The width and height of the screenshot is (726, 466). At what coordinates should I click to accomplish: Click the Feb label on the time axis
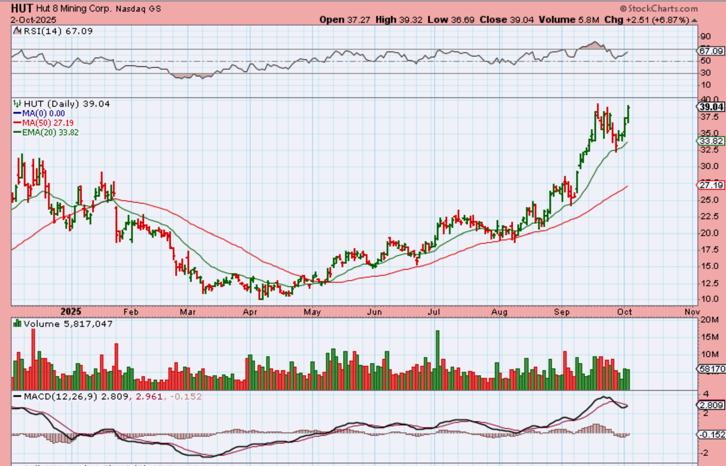[131, 312]
